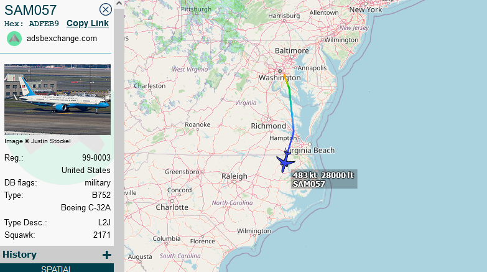Select the SPATIAL tab
Screen dimensions: 487x272
pyautogui.click(x=57, y=268)
